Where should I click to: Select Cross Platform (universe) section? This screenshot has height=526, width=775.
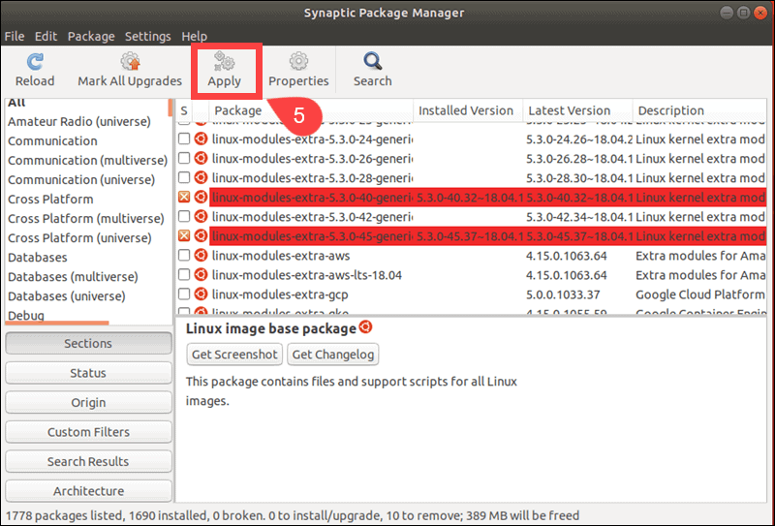coord(80,237)
